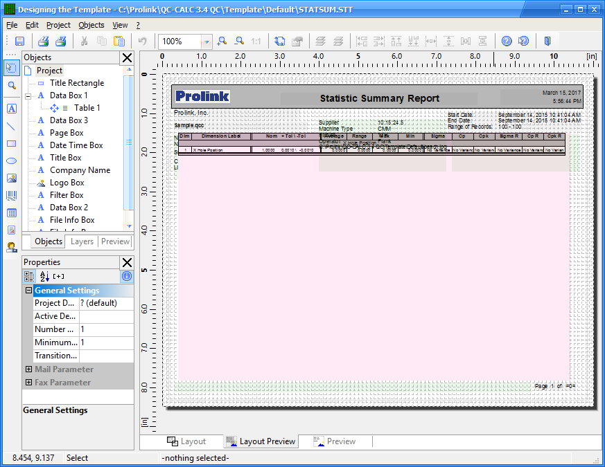
Task: Click the second Print icon before the scissors
Action: 60,42
